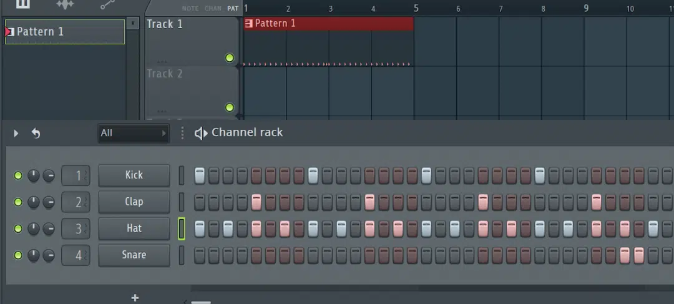Click the Snare channel volume knob
This screenshot has height=304, width=674.
[49, 255]
